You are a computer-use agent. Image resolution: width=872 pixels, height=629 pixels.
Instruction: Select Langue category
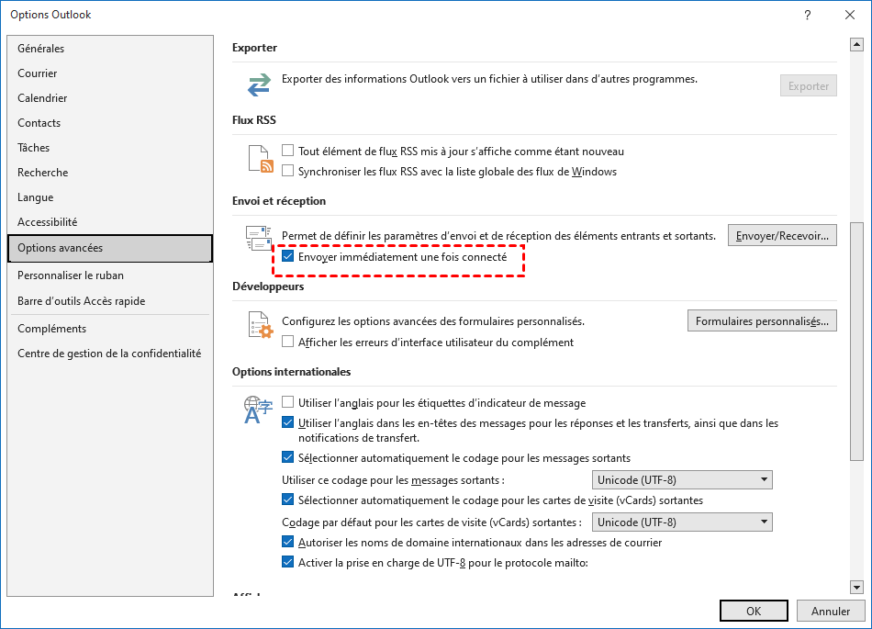pos(110,197)
